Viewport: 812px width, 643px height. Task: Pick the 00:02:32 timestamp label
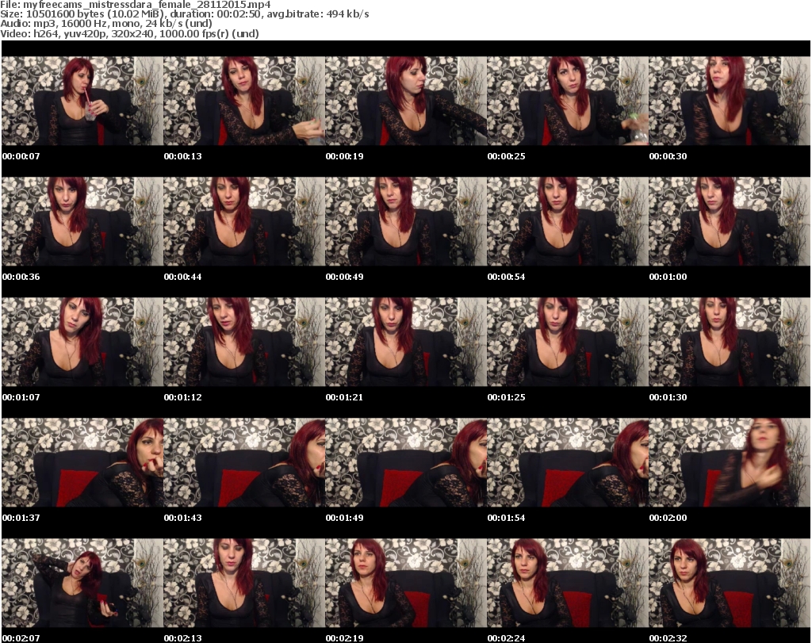(668, 638)
